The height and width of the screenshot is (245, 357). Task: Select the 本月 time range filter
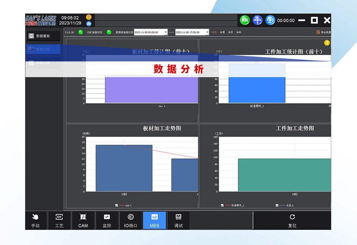point(230,32)
